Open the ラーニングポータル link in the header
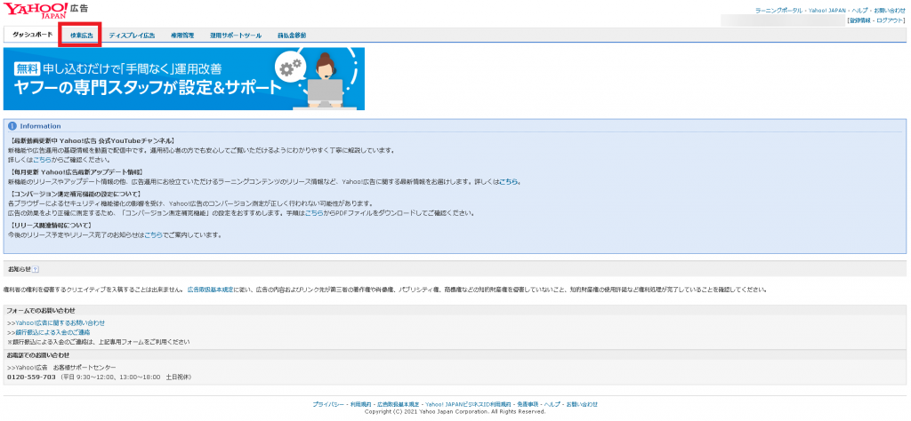This screenshot has width=911, height=421. pos(778,11)
